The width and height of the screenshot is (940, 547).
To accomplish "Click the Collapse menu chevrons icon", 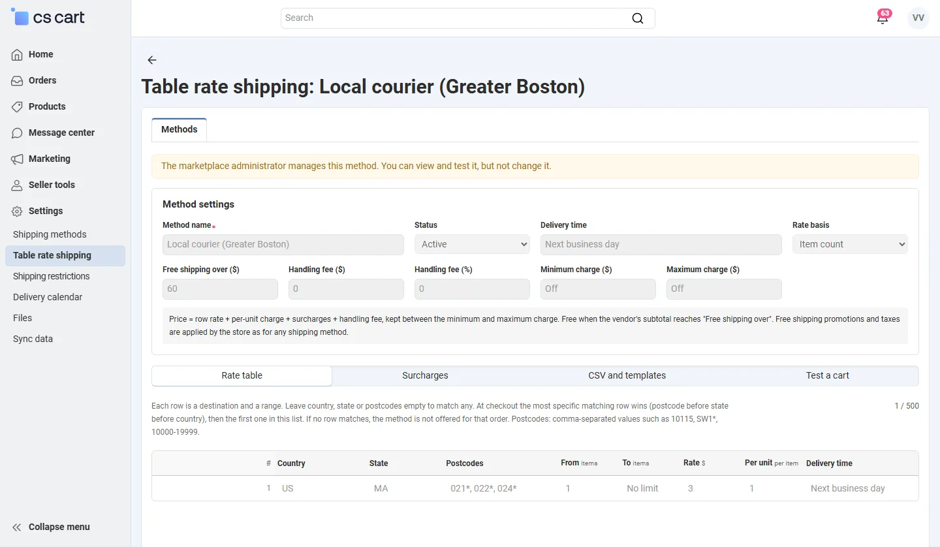I will [18, 527].
